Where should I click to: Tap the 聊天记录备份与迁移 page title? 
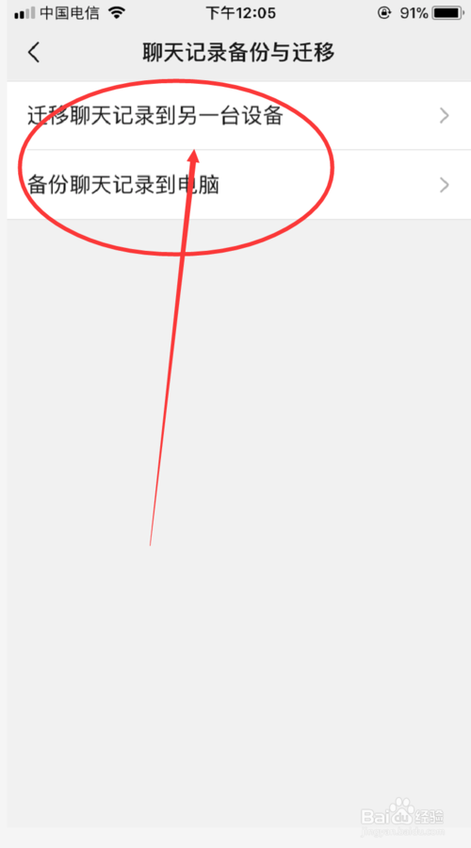238,53
